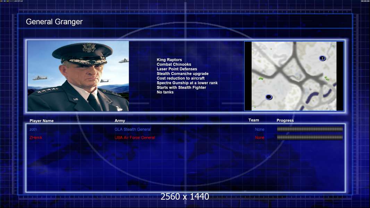
Task: Select player ZHenik in the list
Action: (36, 138)
